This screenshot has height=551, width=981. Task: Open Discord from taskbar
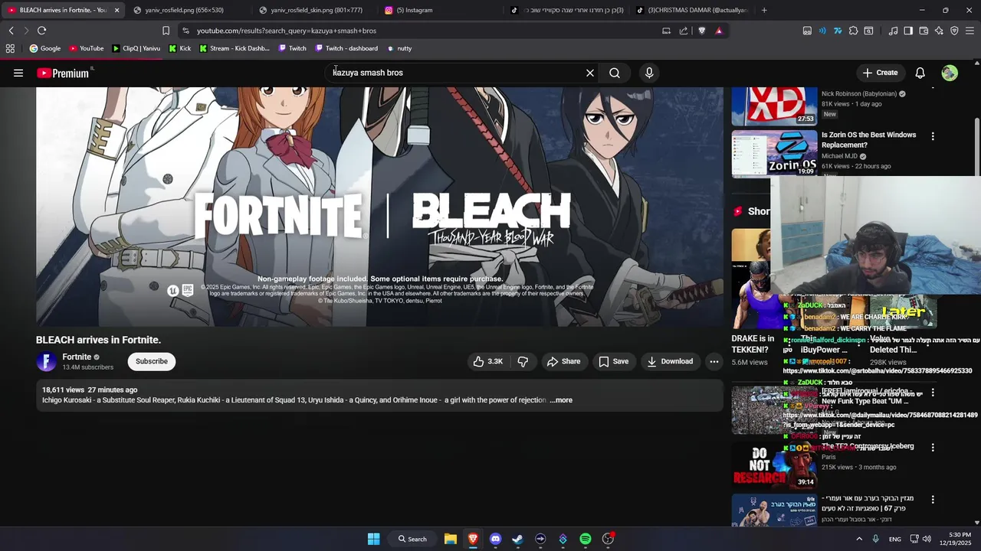(495, 539)
